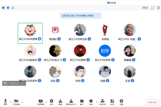
Task: Click the muted mic icon beside 刘钰
Action: [x=58, y=81]
